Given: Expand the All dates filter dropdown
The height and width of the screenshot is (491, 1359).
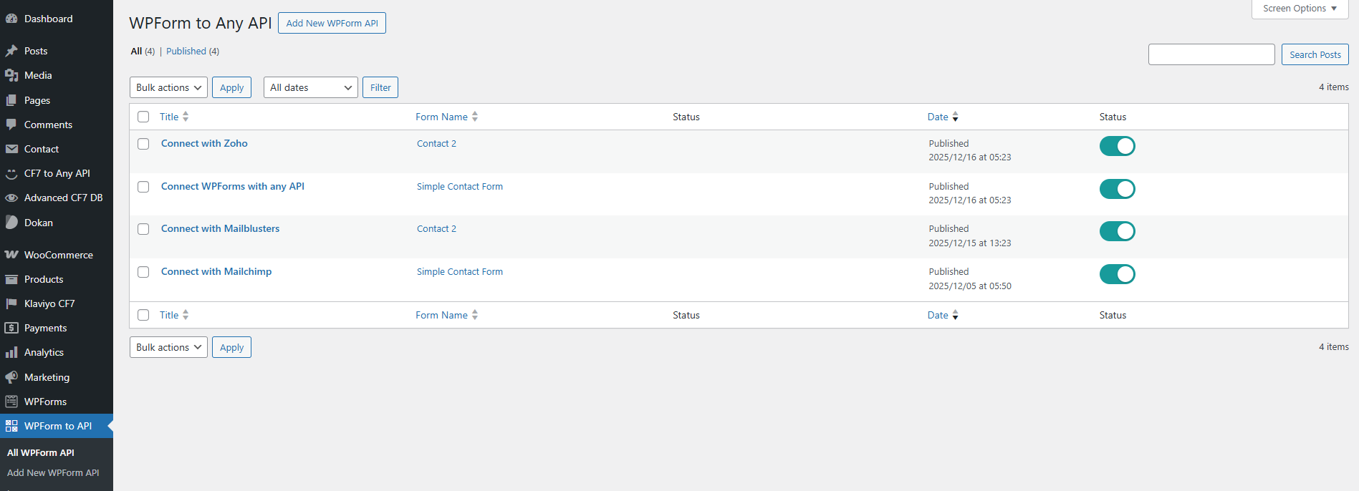Looking at the screenshot, I should [310, 87].
